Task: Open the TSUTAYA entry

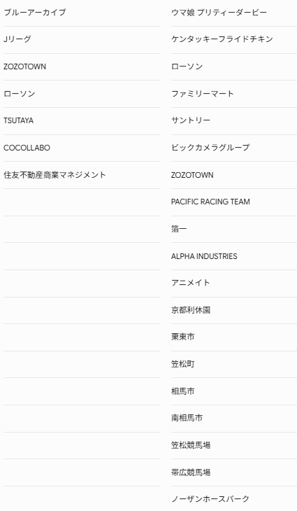Action: [19, 120]
